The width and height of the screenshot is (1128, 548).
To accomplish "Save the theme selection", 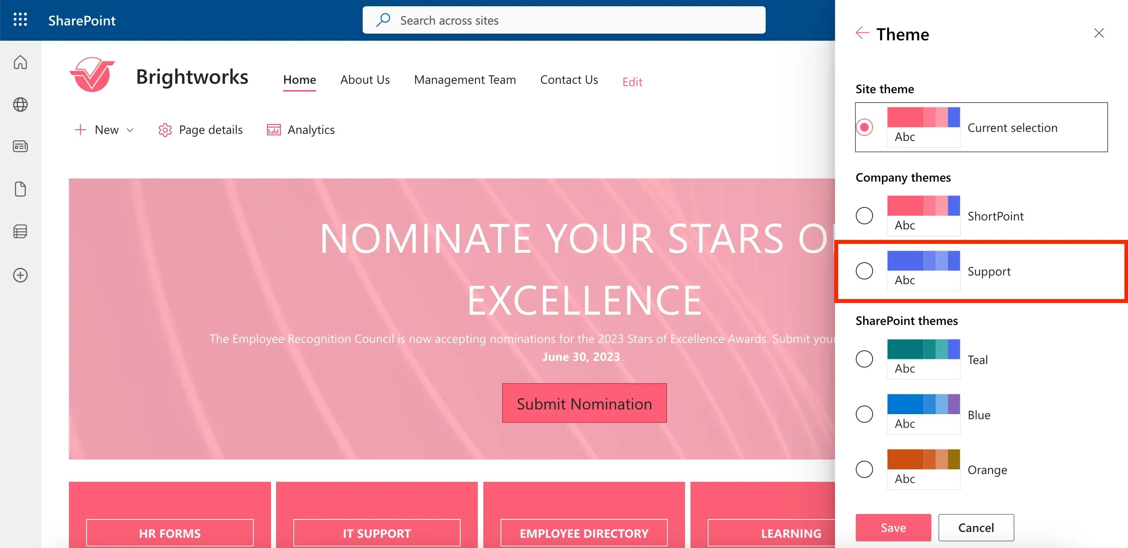I will coord(893,527).
